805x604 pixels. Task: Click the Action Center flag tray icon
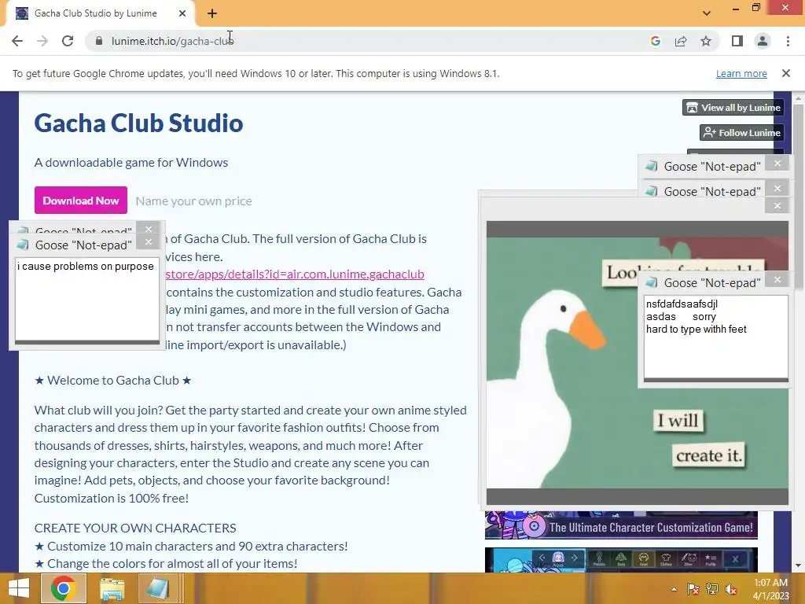coord(693,589)
